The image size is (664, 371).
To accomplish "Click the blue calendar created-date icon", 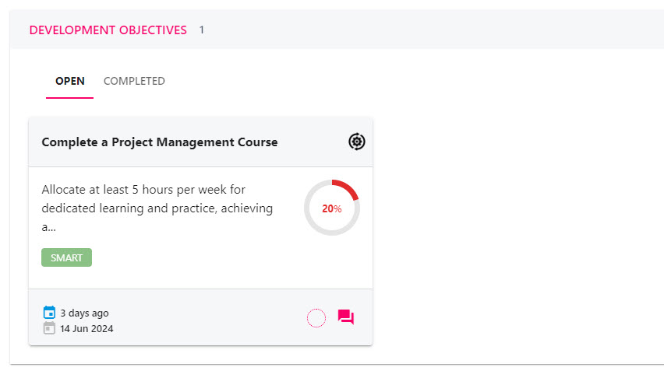I will [49, 312].
